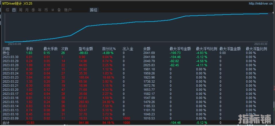275x126 pixels.
Task: Click the 百分比% column header
Action: point(109,49)
